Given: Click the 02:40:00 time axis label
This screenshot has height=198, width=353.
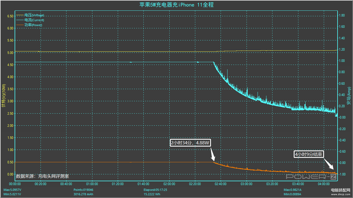Looking at the screenshot, I should (x=221, y=184).
